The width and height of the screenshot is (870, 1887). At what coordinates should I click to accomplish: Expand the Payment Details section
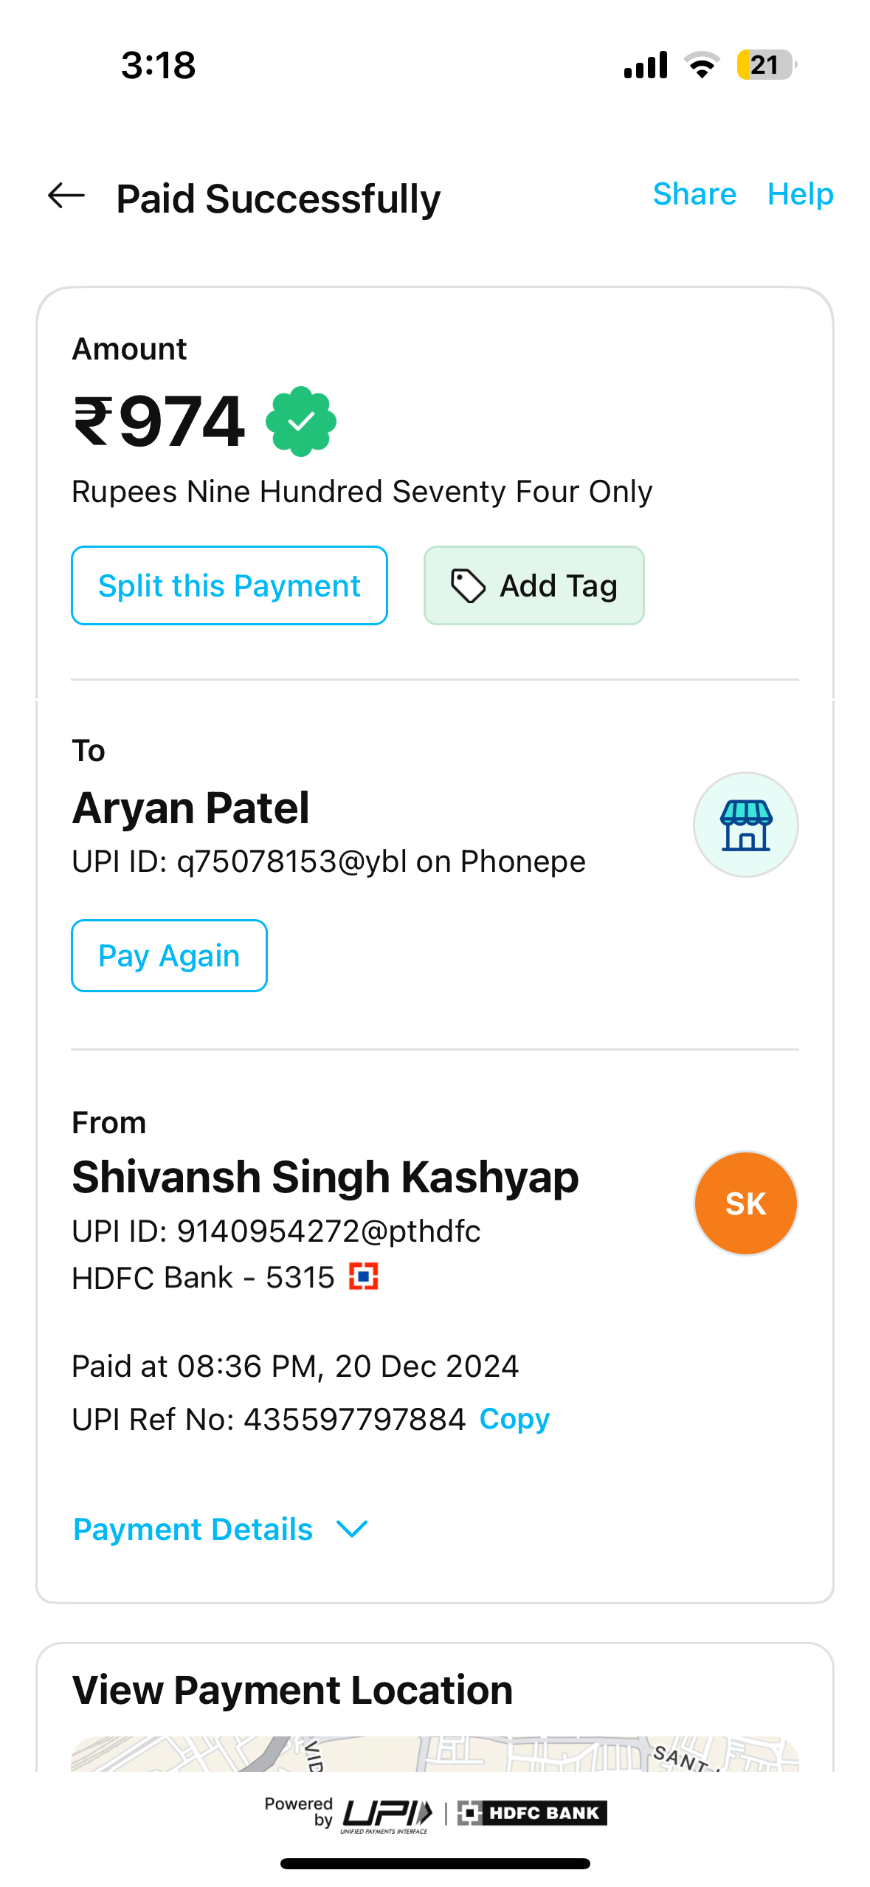pyautogui.click(x=193, y=1530)
